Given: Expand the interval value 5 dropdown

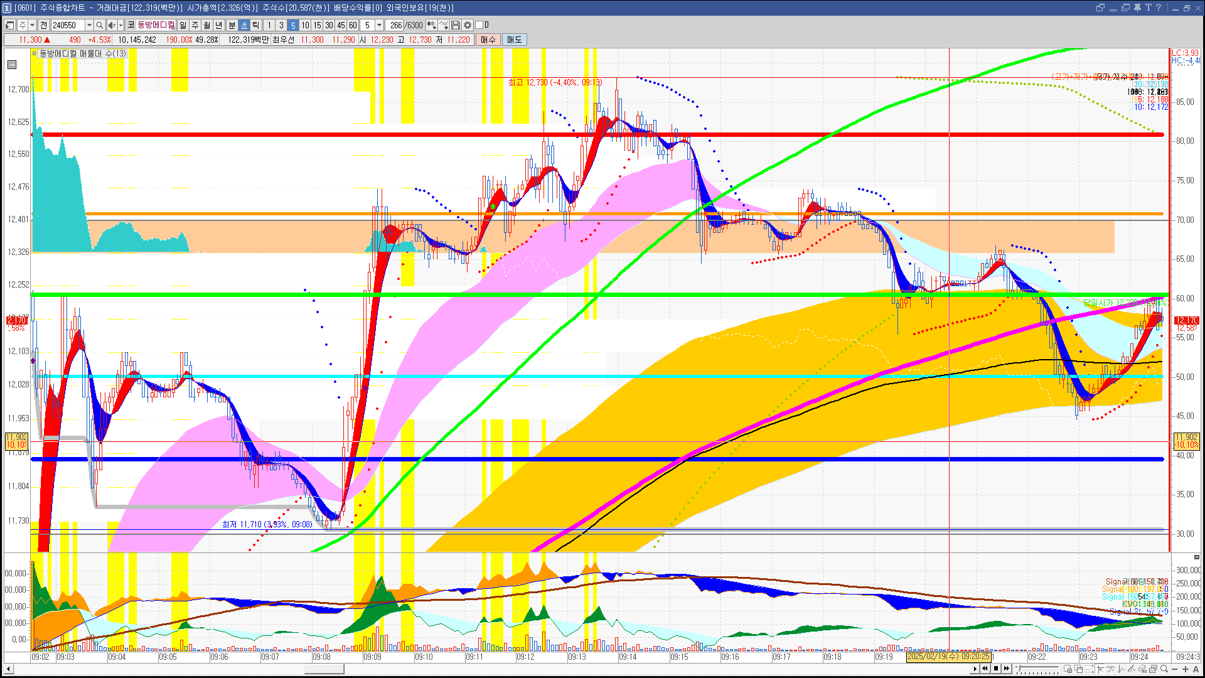Looking at the screenshot, I should point(379,25).
